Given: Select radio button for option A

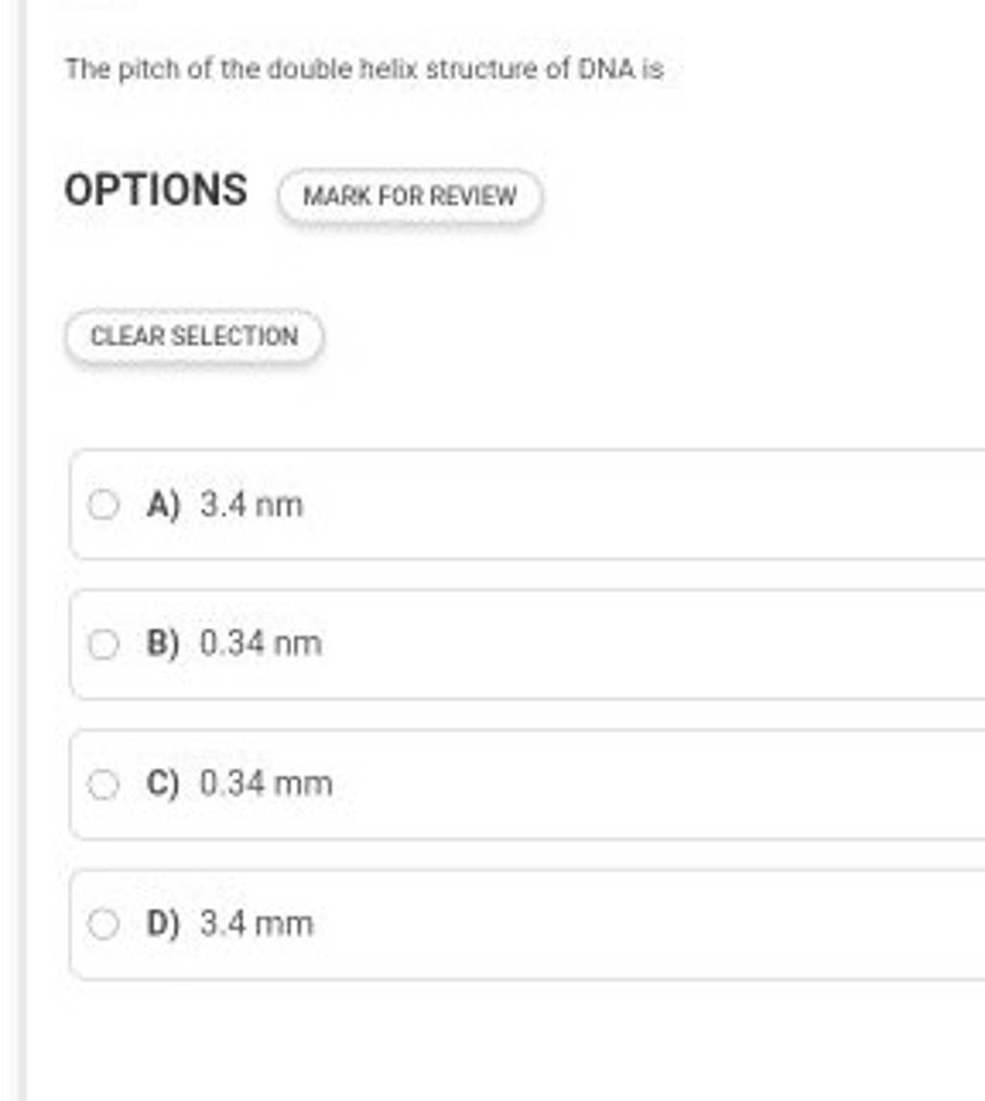Looking at the screenshot, I should 103,503.
